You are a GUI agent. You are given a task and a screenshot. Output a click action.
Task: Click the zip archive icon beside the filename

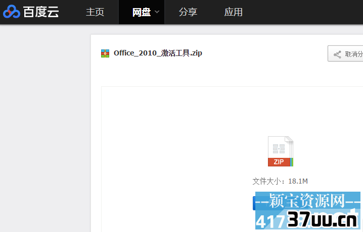point(105,53)
